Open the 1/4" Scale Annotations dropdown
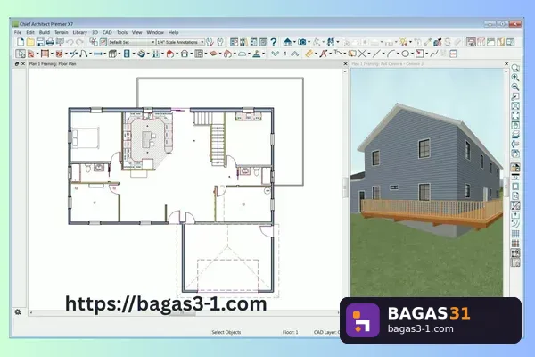 [180, 42]
